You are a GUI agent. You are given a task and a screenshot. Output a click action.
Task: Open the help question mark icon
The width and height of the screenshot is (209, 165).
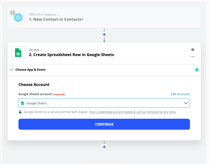193,50
